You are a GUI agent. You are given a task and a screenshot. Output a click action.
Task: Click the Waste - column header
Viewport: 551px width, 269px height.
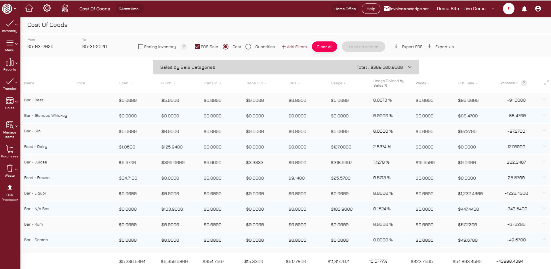[x=422, y=83]
